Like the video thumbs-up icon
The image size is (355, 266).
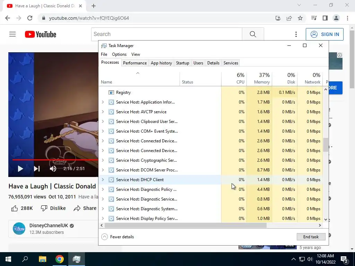[15, 208]
